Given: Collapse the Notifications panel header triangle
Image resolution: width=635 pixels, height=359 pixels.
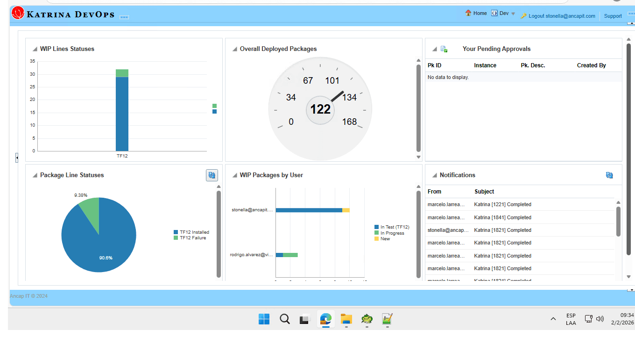Looking at the screenshot, I should click(x=433, y=175).
